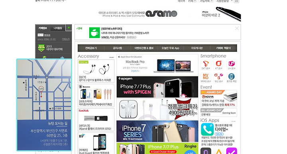Click the Smartphone section heading

(x=213, y=56)
